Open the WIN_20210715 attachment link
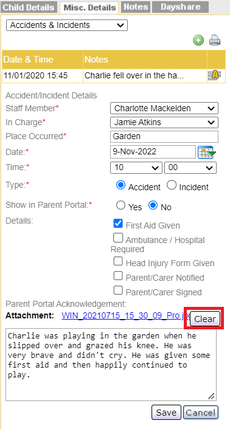This screenshot has width=230, height=429. (126, 316)
